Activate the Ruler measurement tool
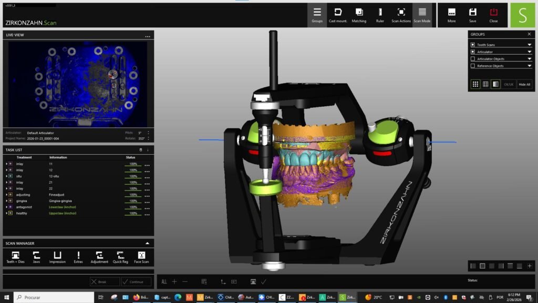Viewport: 538px width, 303px height. (380, 14)
